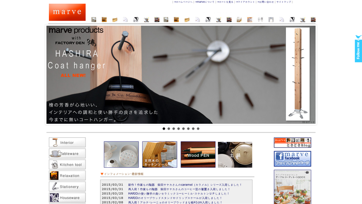
Task: Click the HASHIRA Coat hanger hero banner
Action: click(x=181, y=75)
